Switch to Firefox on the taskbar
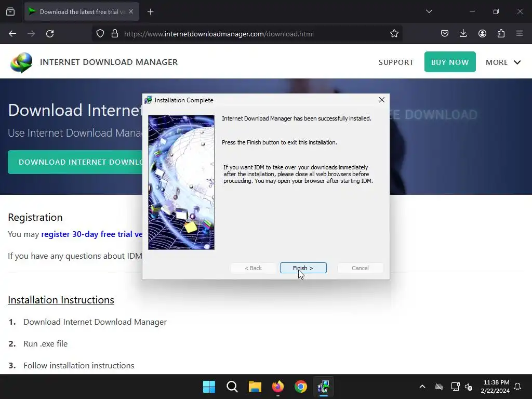 (278, 387)
